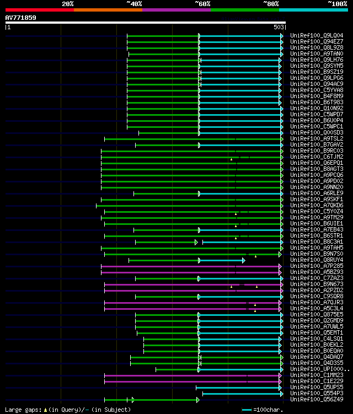This screenshot has width=353, height=414.
Task: Choose the UniRef100_A5BZ93 hit label
Action: coord(317,272)
